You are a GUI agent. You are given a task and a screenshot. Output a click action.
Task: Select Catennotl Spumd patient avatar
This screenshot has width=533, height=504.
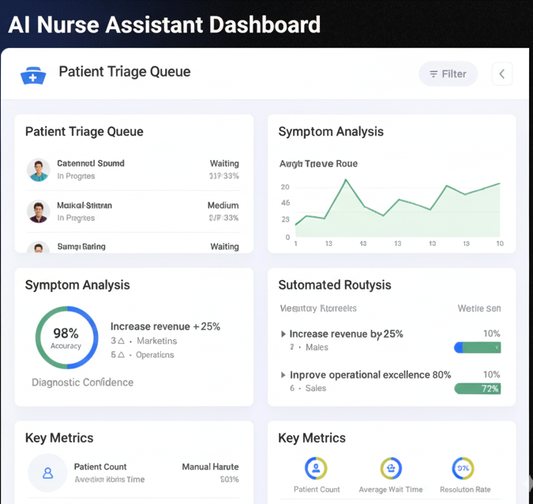coord(38,170)
